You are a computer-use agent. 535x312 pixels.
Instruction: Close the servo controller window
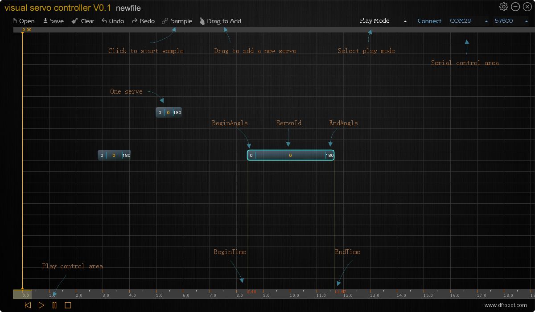click(527, 7)
